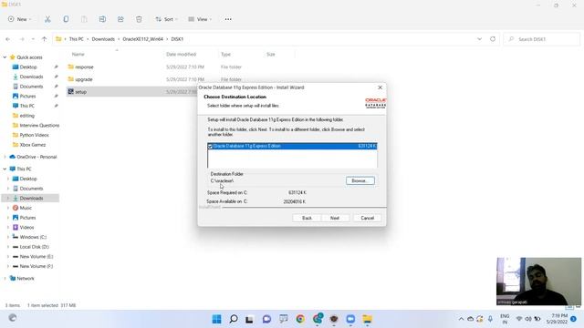Click the Copy icon in Explorer toolbar

pyautogui.click(x=66, y=19)
